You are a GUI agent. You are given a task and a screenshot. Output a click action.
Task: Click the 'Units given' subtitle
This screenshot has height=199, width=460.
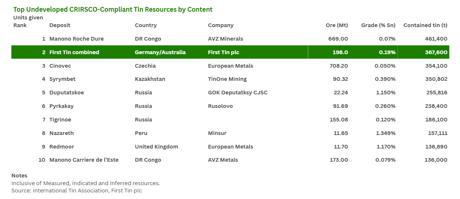(28, 18)
